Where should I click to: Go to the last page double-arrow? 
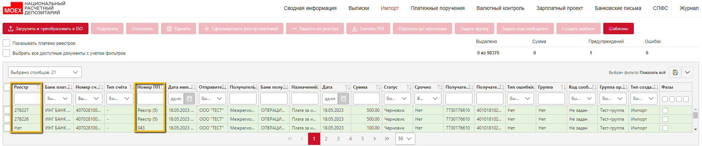[387, 139]
